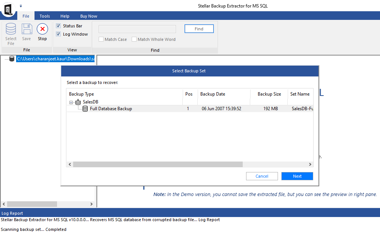Click the Log Report panel header
The image size is (380, 238).
pyautogui.click(x=190, y=213)
